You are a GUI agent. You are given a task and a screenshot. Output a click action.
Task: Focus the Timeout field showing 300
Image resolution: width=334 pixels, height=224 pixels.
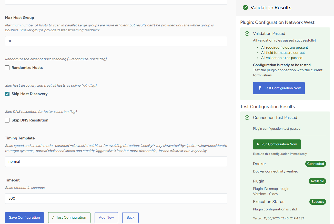click(116, 198)
